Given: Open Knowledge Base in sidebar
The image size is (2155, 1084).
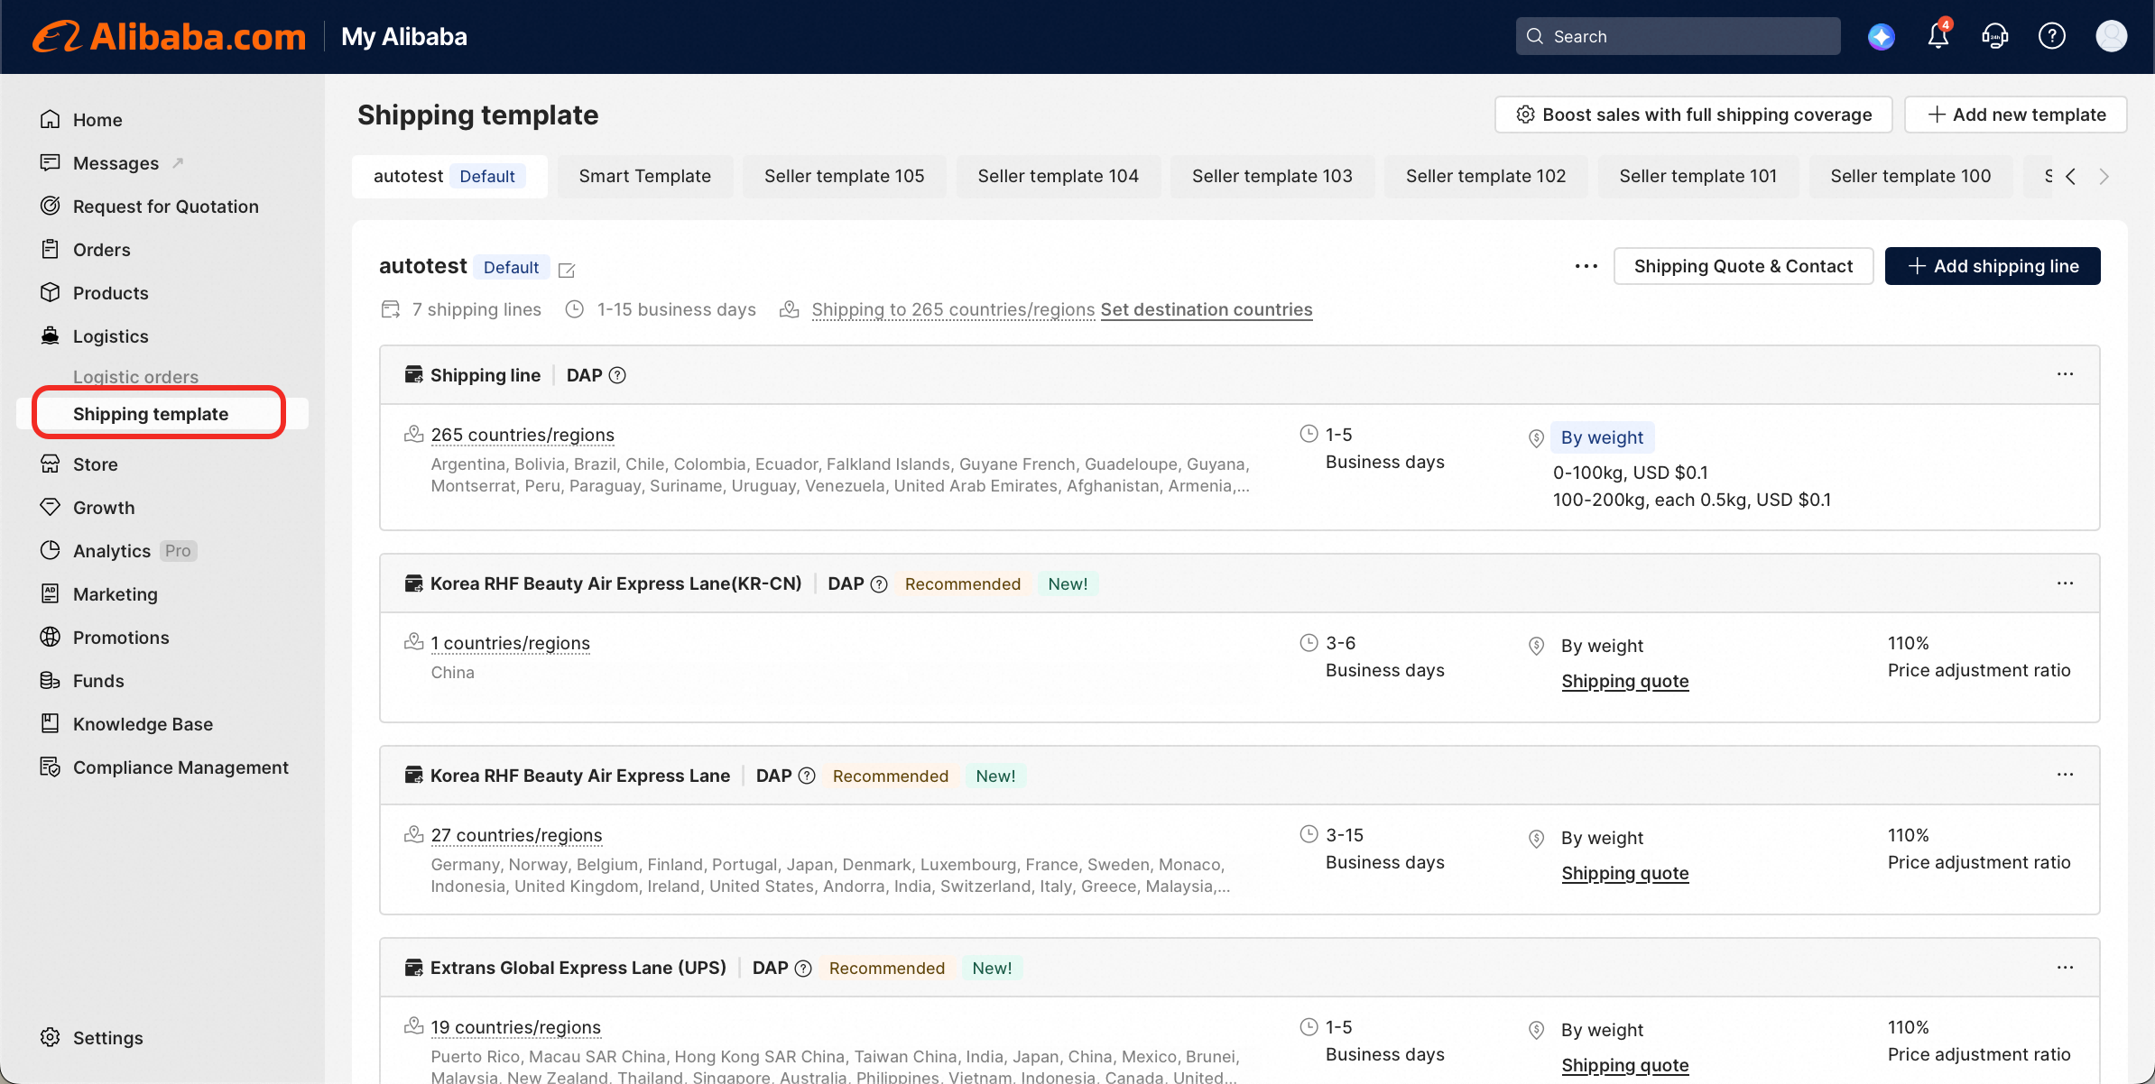Looking at the screenshot, I should coord(143,724).
